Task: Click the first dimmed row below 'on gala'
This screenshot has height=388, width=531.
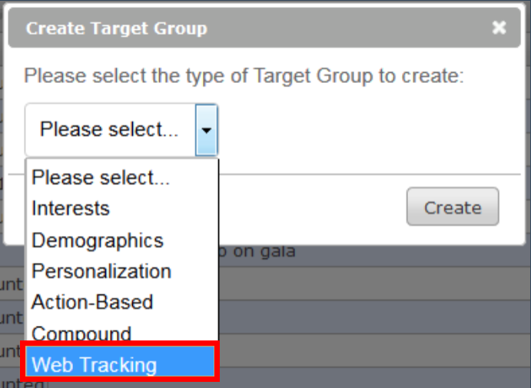Action: 373,284
